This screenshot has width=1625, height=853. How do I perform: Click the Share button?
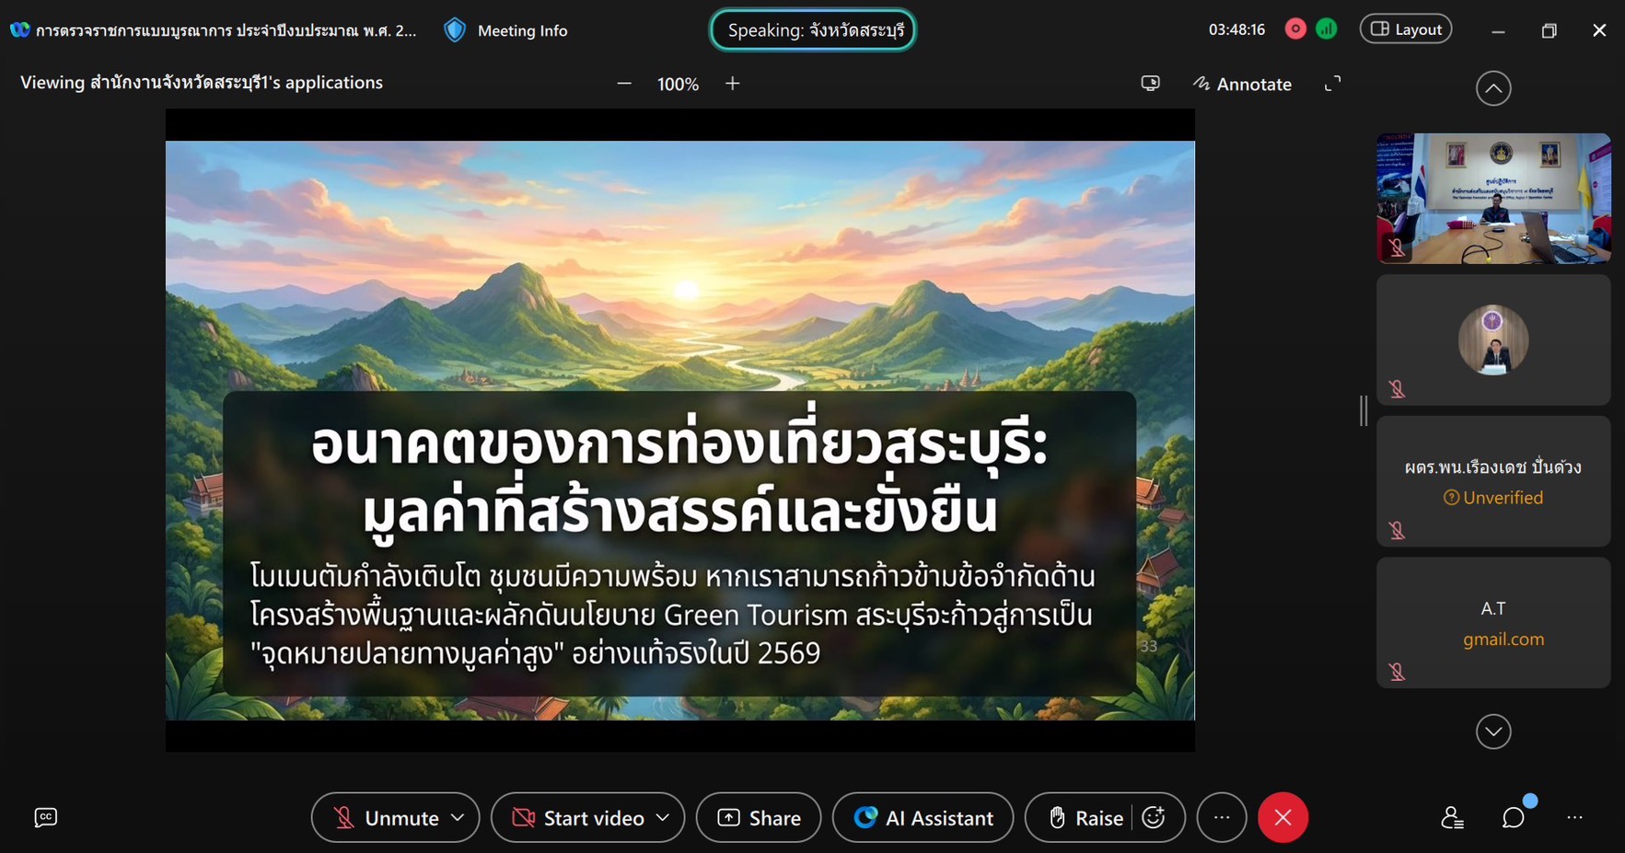coord(759,817)
